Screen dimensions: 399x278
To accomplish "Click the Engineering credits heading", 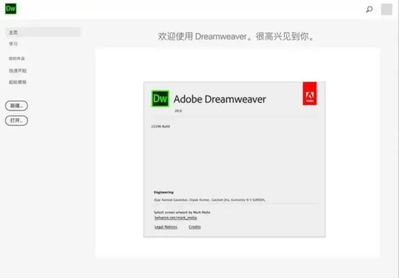I will click(x=163, y=192).
